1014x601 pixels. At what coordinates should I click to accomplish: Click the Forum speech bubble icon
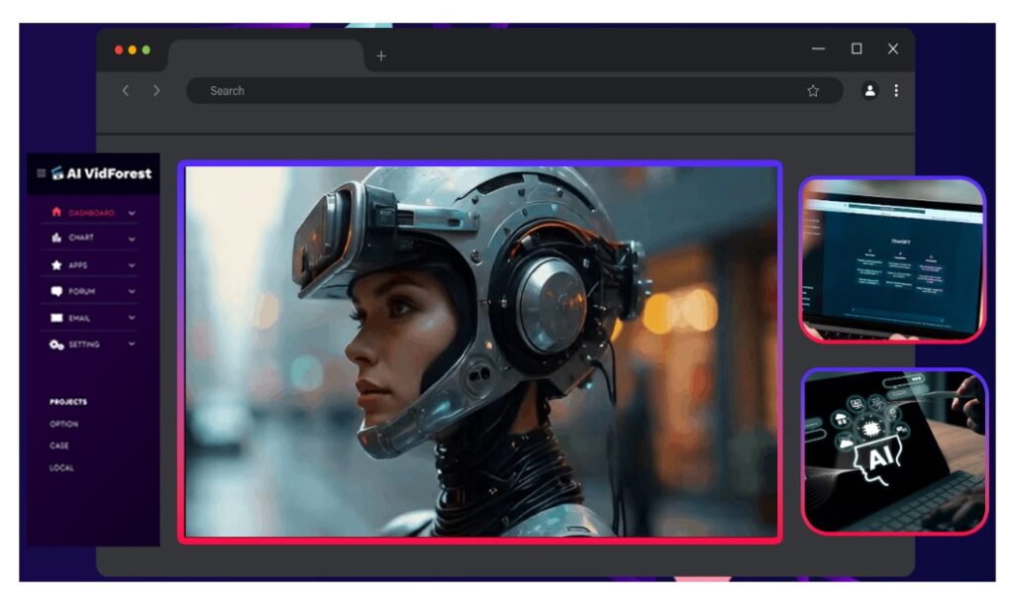pos(56,292)
